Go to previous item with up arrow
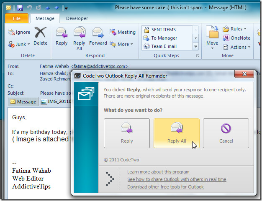This screenshot has height=201, width=262. pos(48,8)
